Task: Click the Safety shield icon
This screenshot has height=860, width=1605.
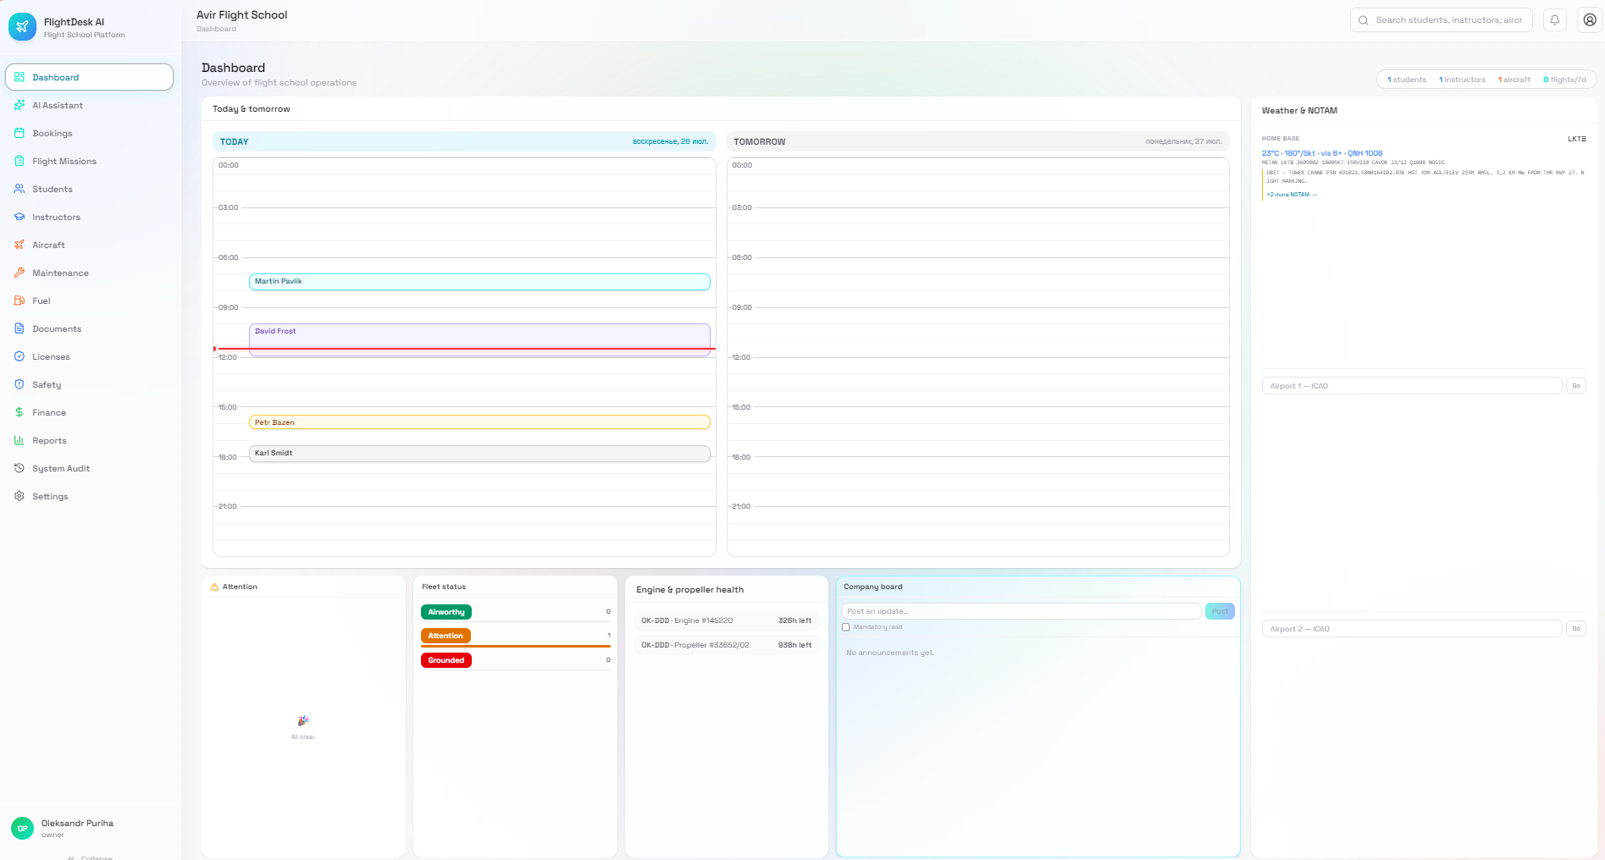Action: pyautogui.click(x=19, y=384)
